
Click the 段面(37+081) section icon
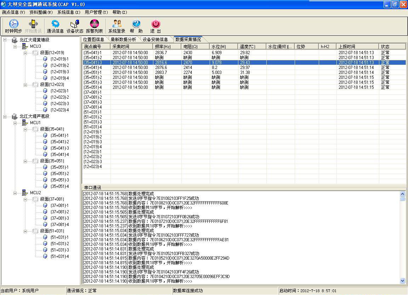(x=35, y=199)
